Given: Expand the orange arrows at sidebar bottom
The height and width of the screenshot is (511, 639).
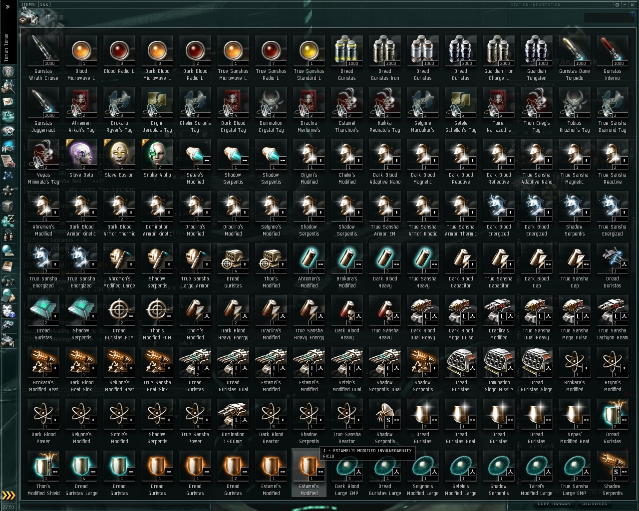Looking at the screenshot, I should click(x=8, y=496).
